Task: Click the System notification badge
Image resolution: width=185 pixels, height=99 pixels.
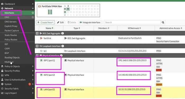Action: pos(30,84)
